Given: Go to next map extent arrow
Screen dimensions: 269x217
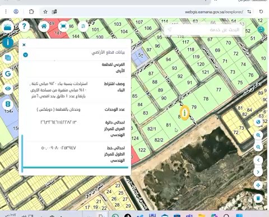Looking at the screenshot, I should click(258, 172).
